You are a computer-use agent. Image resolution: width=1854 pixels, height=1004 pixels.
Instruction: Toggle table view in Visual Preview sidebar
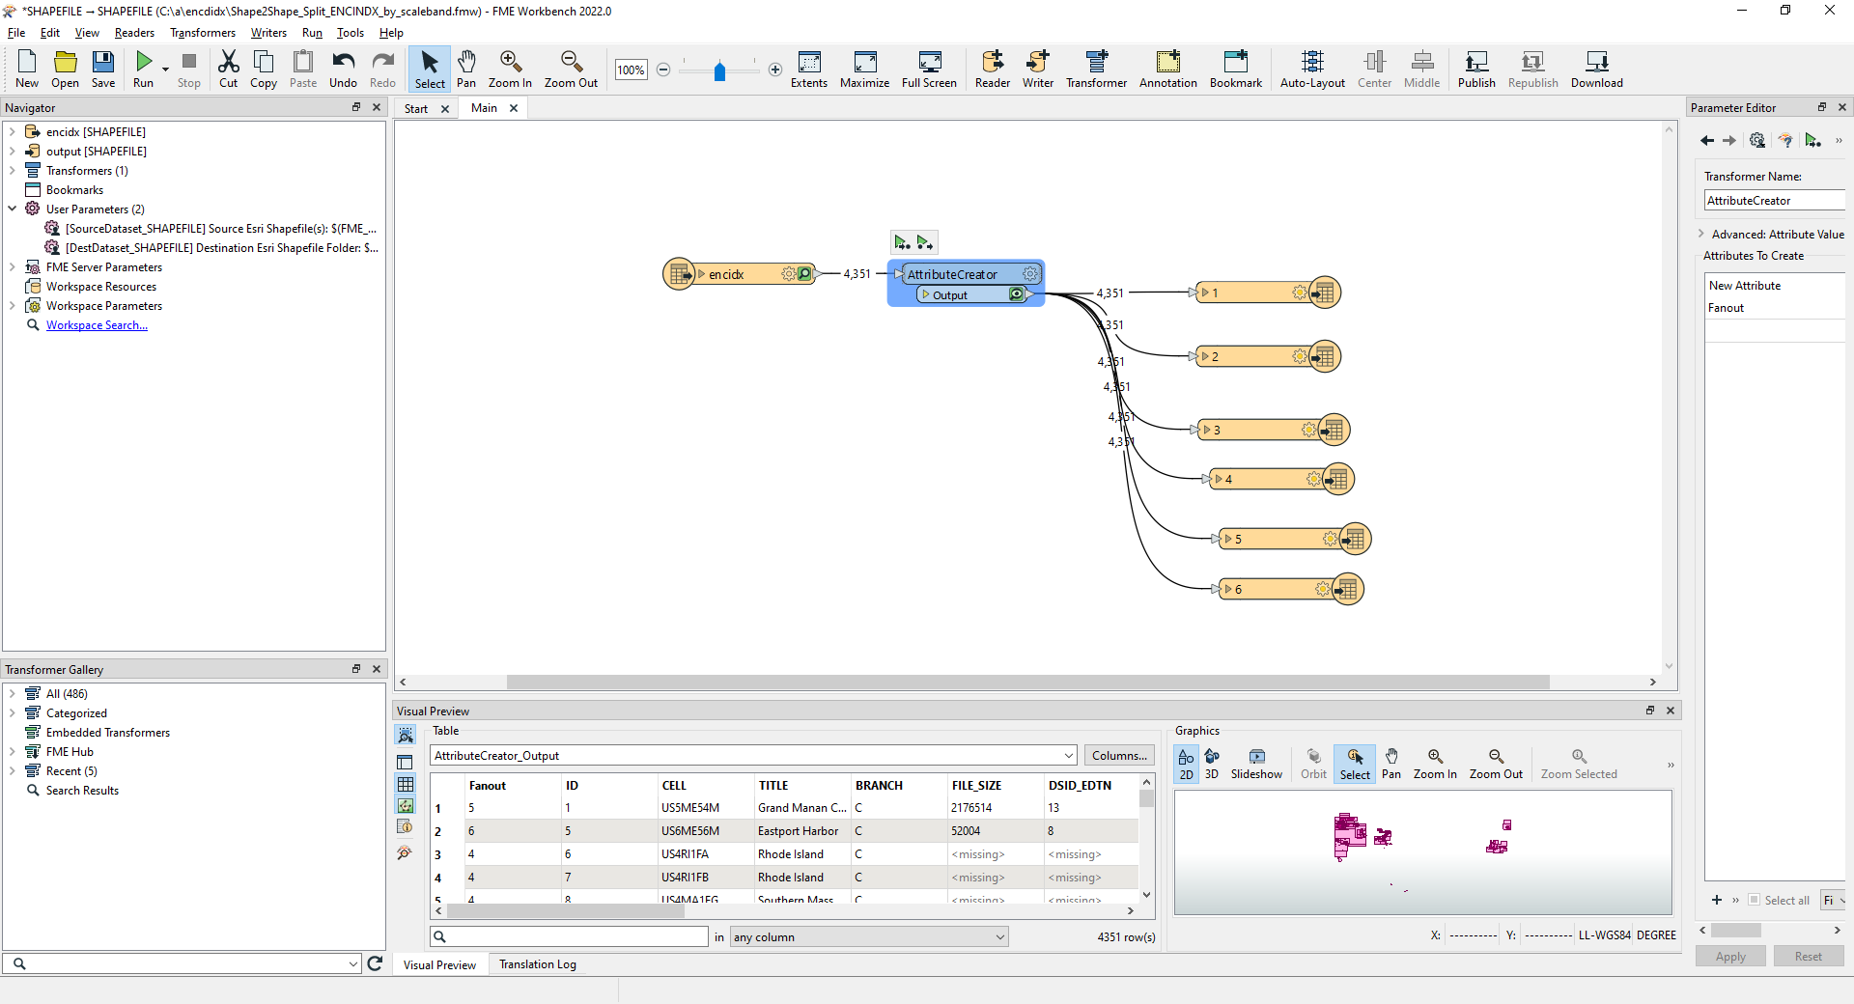406,784
